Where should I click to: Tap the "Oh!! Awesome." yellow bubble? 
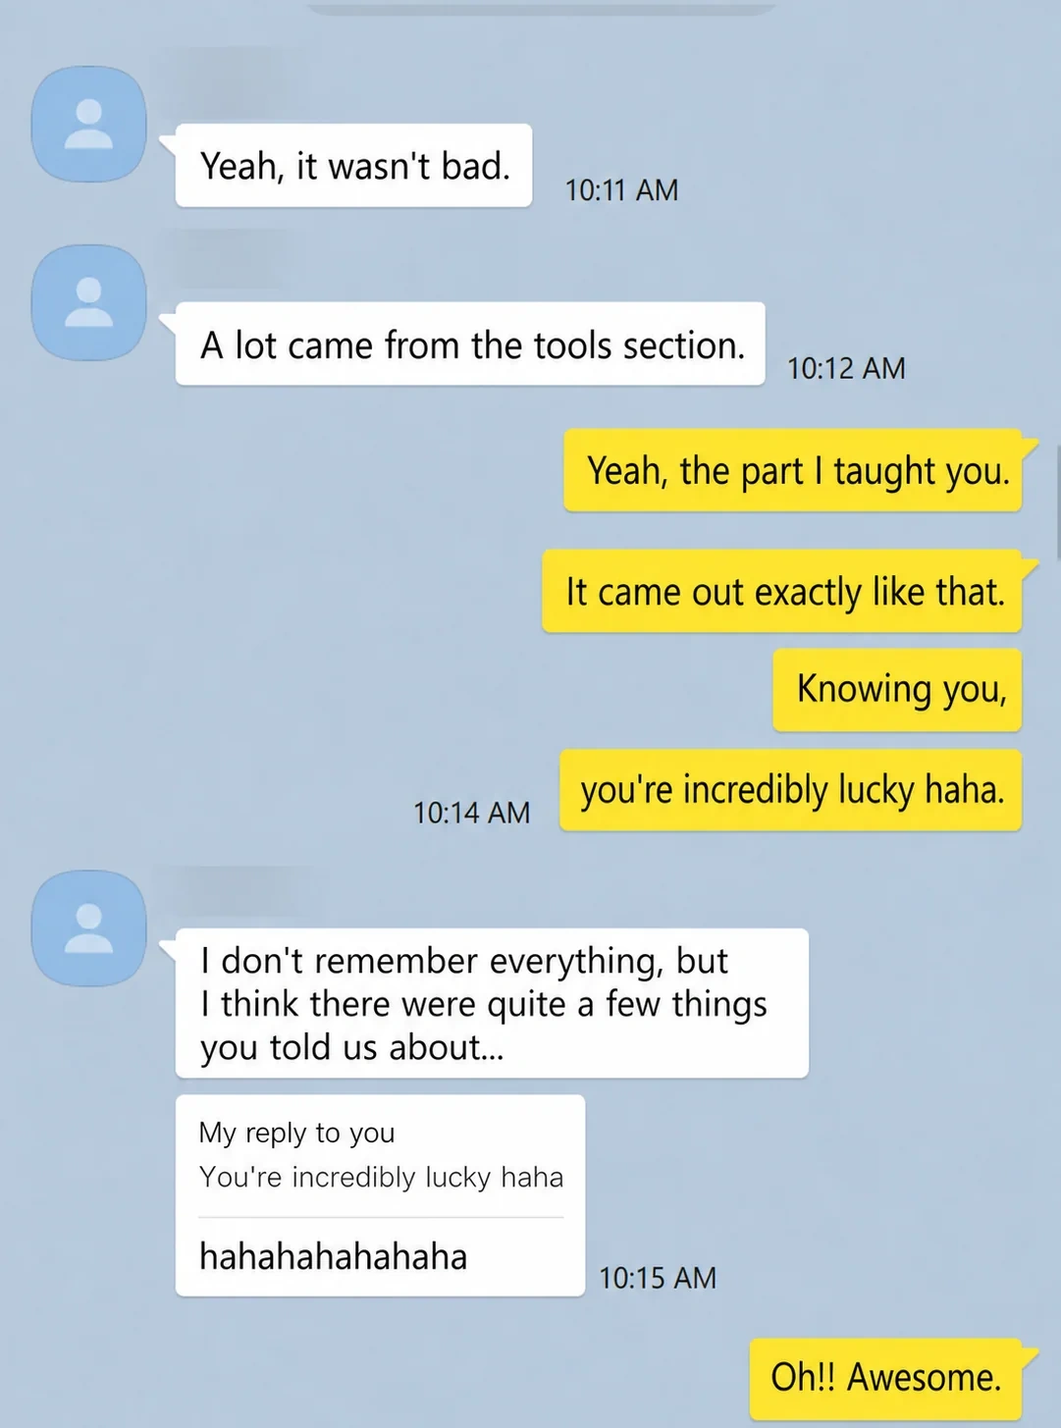885,1378
